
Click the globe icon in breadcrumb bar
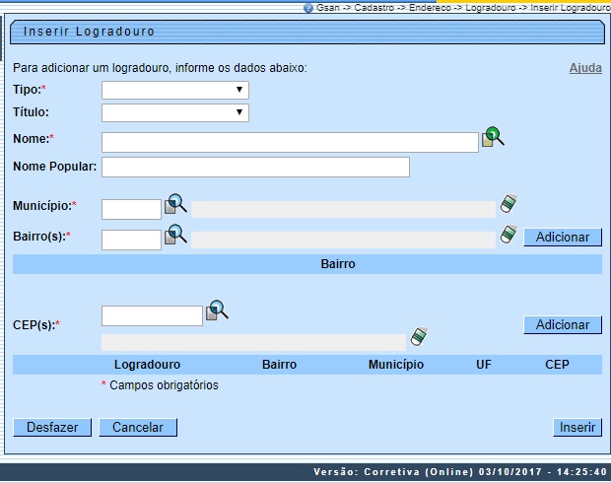[x=308, y=7]
